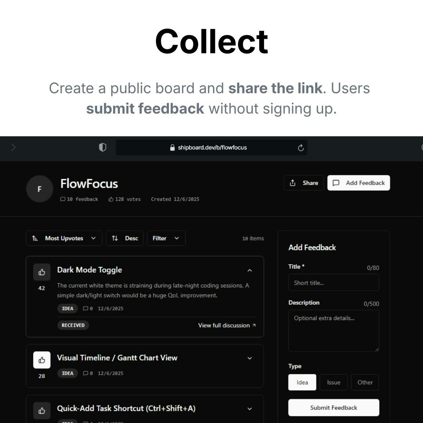This screenshot has width=423, height=423.
Task: Open View full discussion for Dark Mode Toggle
Action: click(226, 325)
